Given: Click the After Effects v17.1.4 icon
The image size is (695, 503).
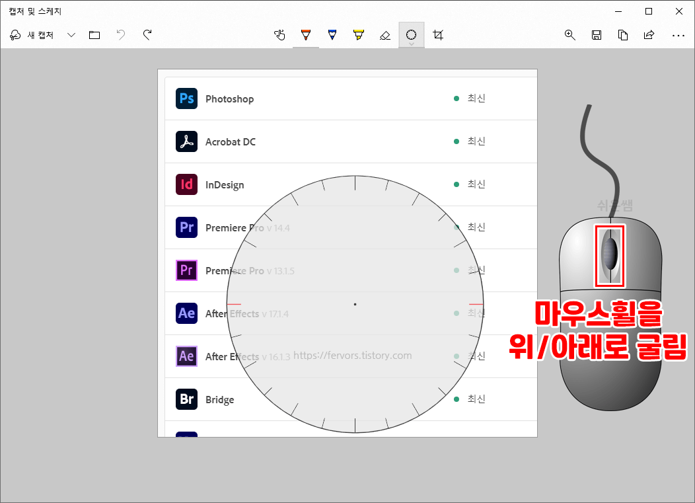Looking at the screenshot, I should pos(186,313).
